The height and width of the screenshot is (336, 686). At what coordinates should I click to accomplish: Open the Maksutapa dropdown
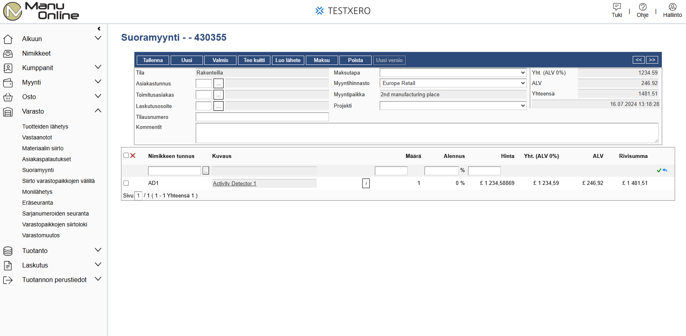pyautogui.click(x=453, y=73)
